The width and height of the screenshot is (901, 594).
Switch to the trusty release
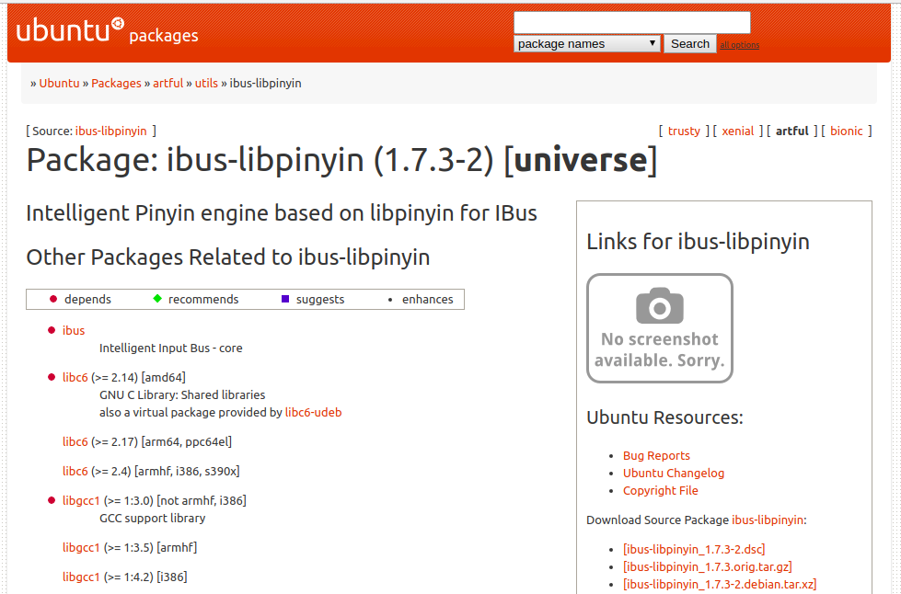(x=684, y=131)
